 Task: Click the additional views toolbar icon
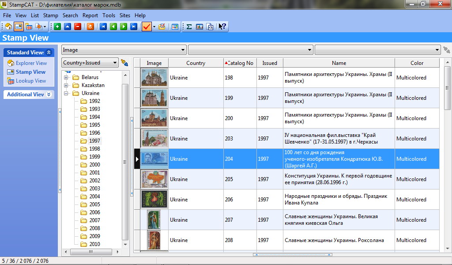tap(39, 26)
